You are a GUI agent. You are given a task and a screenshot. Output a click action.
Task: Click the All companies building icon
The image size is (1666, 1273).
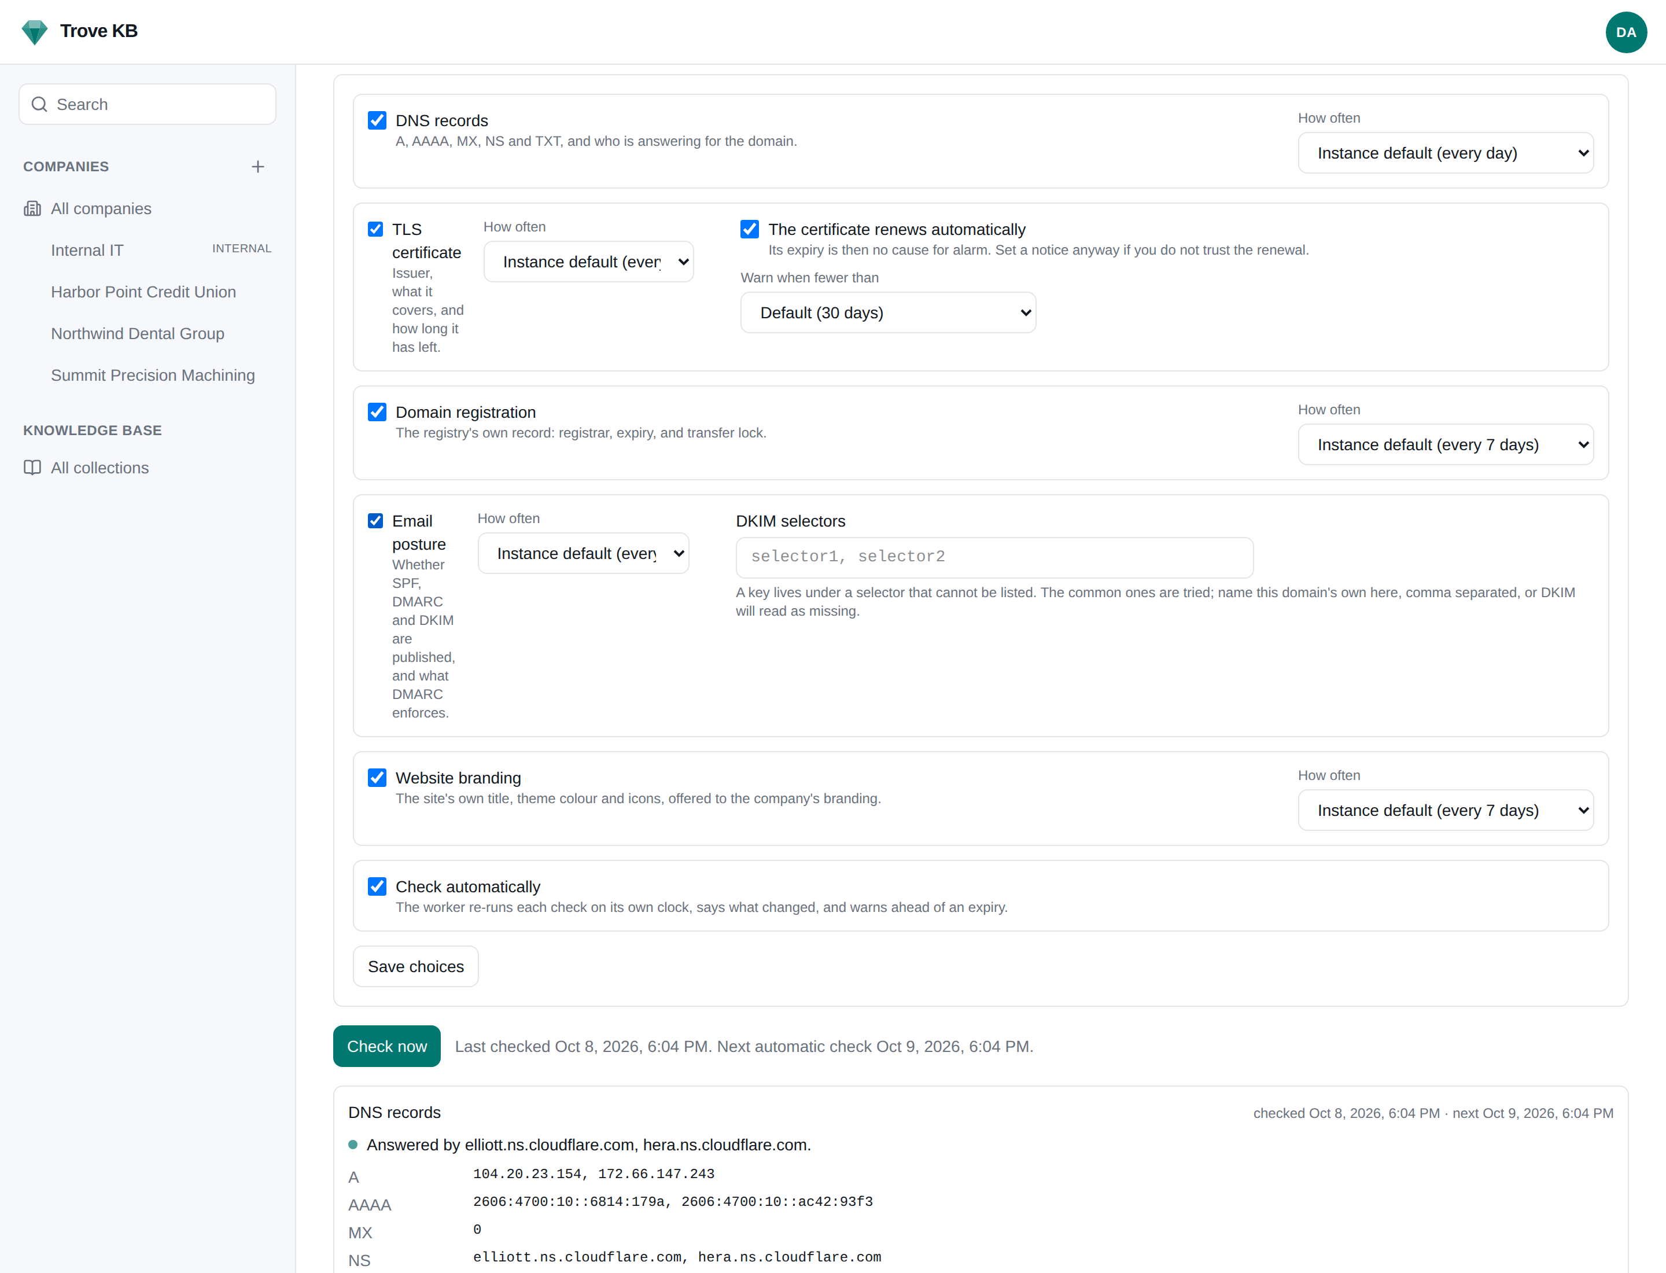(32, 208)
